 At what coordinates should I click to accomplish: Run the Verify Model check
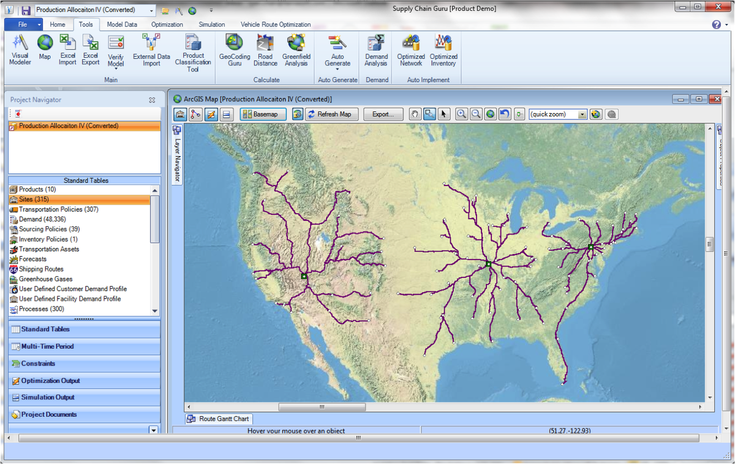click(x=116, y=50)
